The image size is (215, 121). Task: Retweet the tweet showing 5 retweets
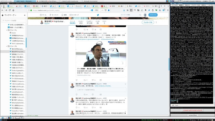(x=85, y=94)
